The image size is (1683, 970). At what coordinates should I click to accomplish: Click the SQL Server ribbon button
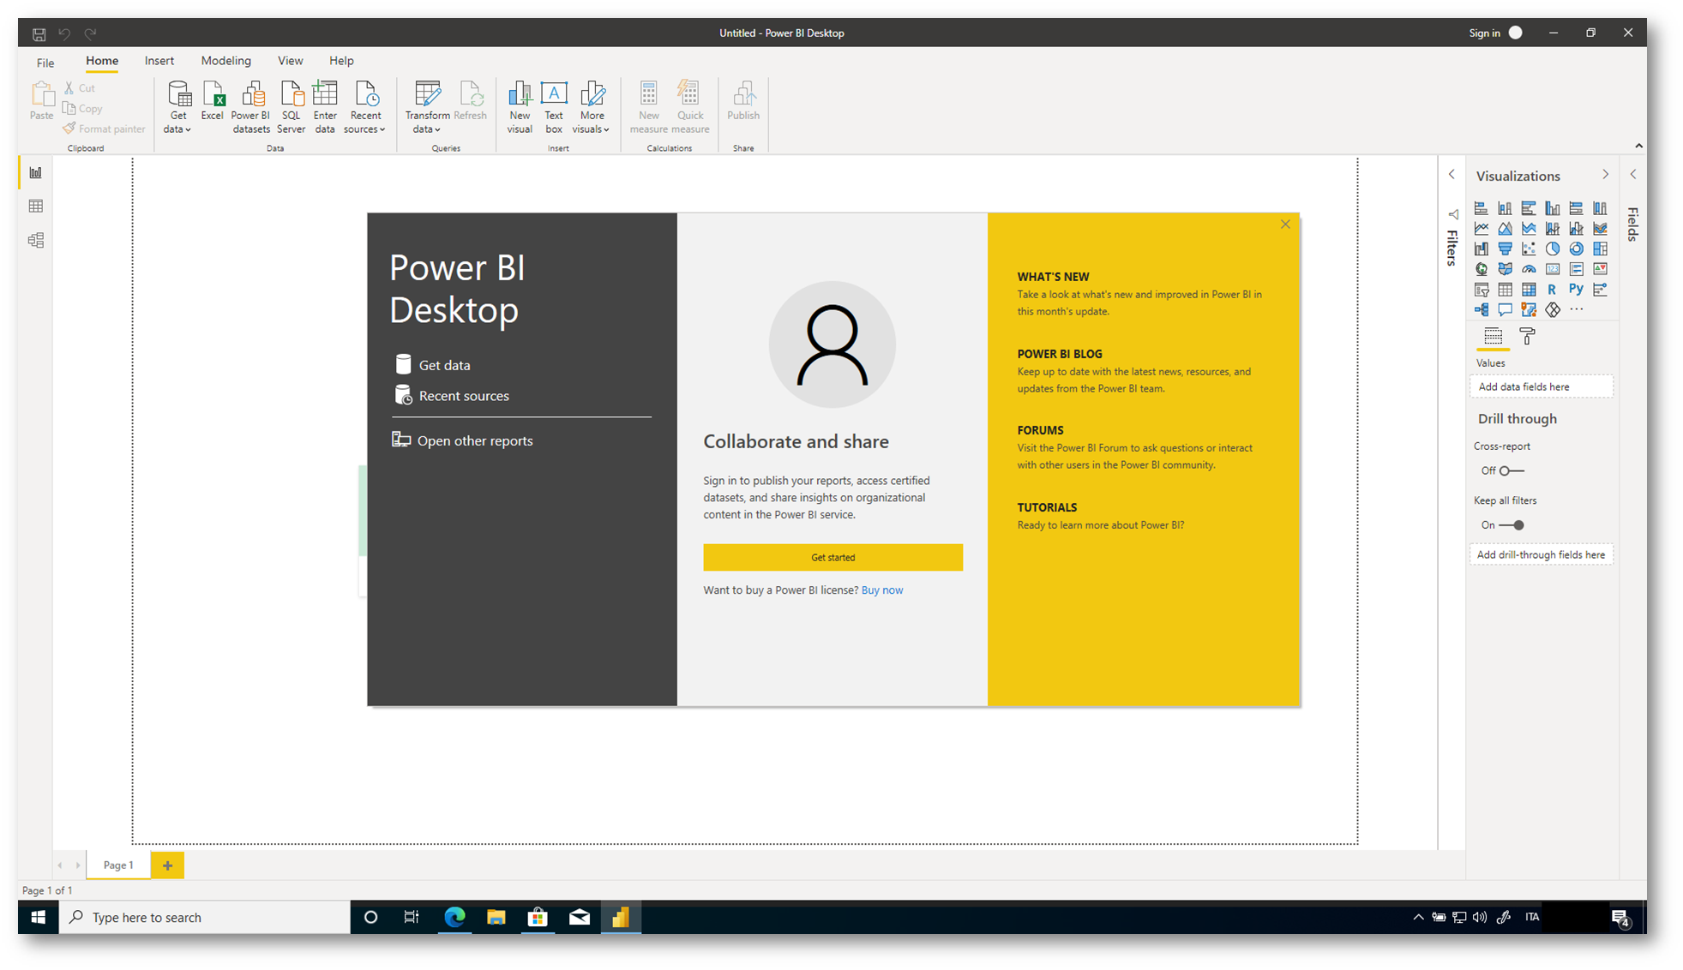pos(291,107)
